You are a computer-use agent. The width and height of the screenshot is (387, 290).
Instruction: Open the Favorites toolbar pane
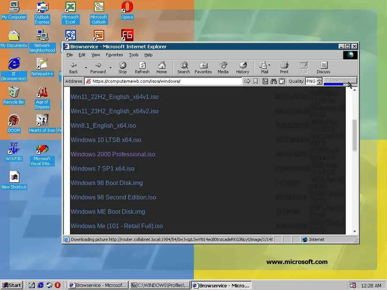pos(203,68)
